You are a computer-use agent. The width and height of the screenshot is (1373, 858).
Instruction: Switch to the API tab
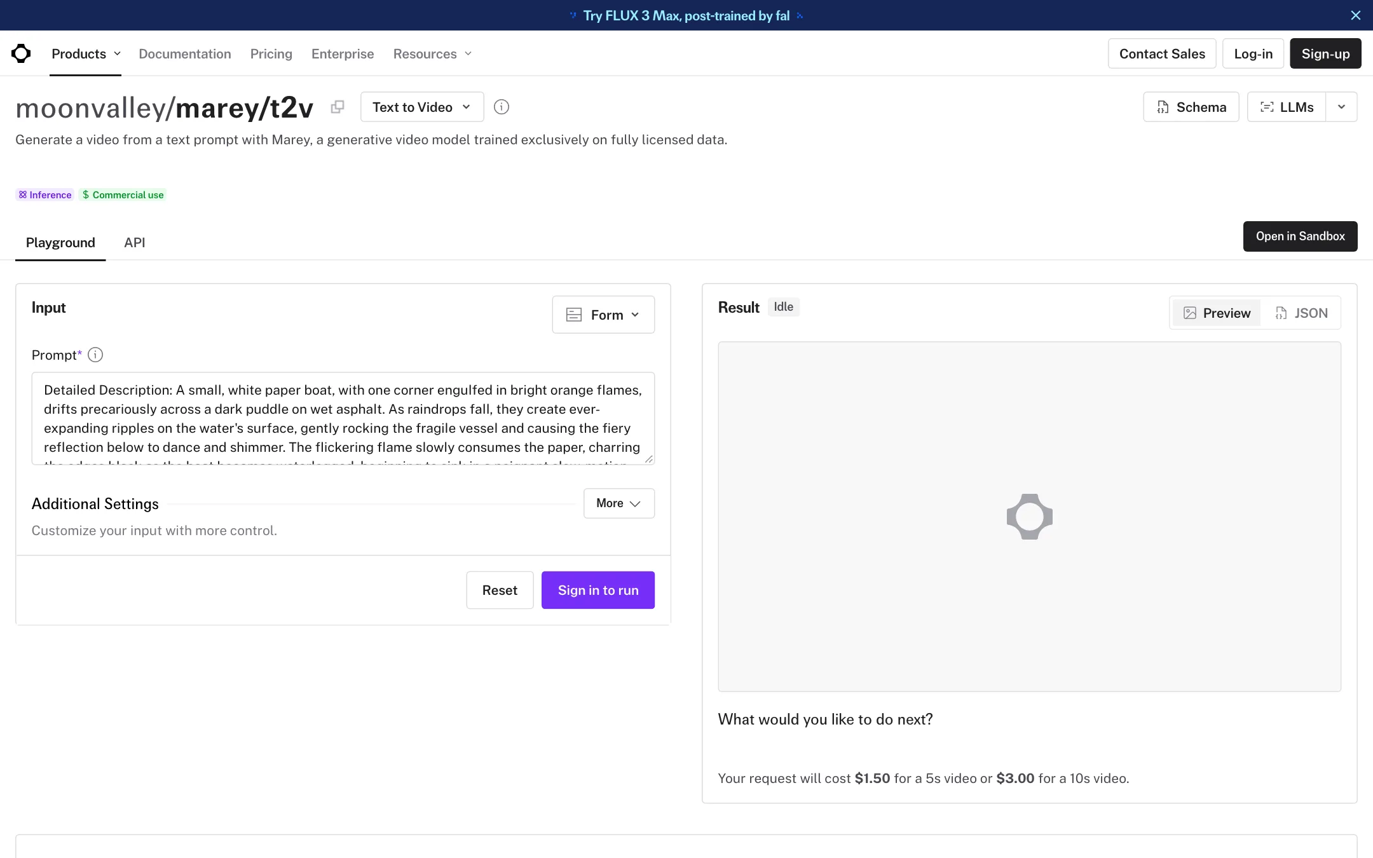pos(135,242)
